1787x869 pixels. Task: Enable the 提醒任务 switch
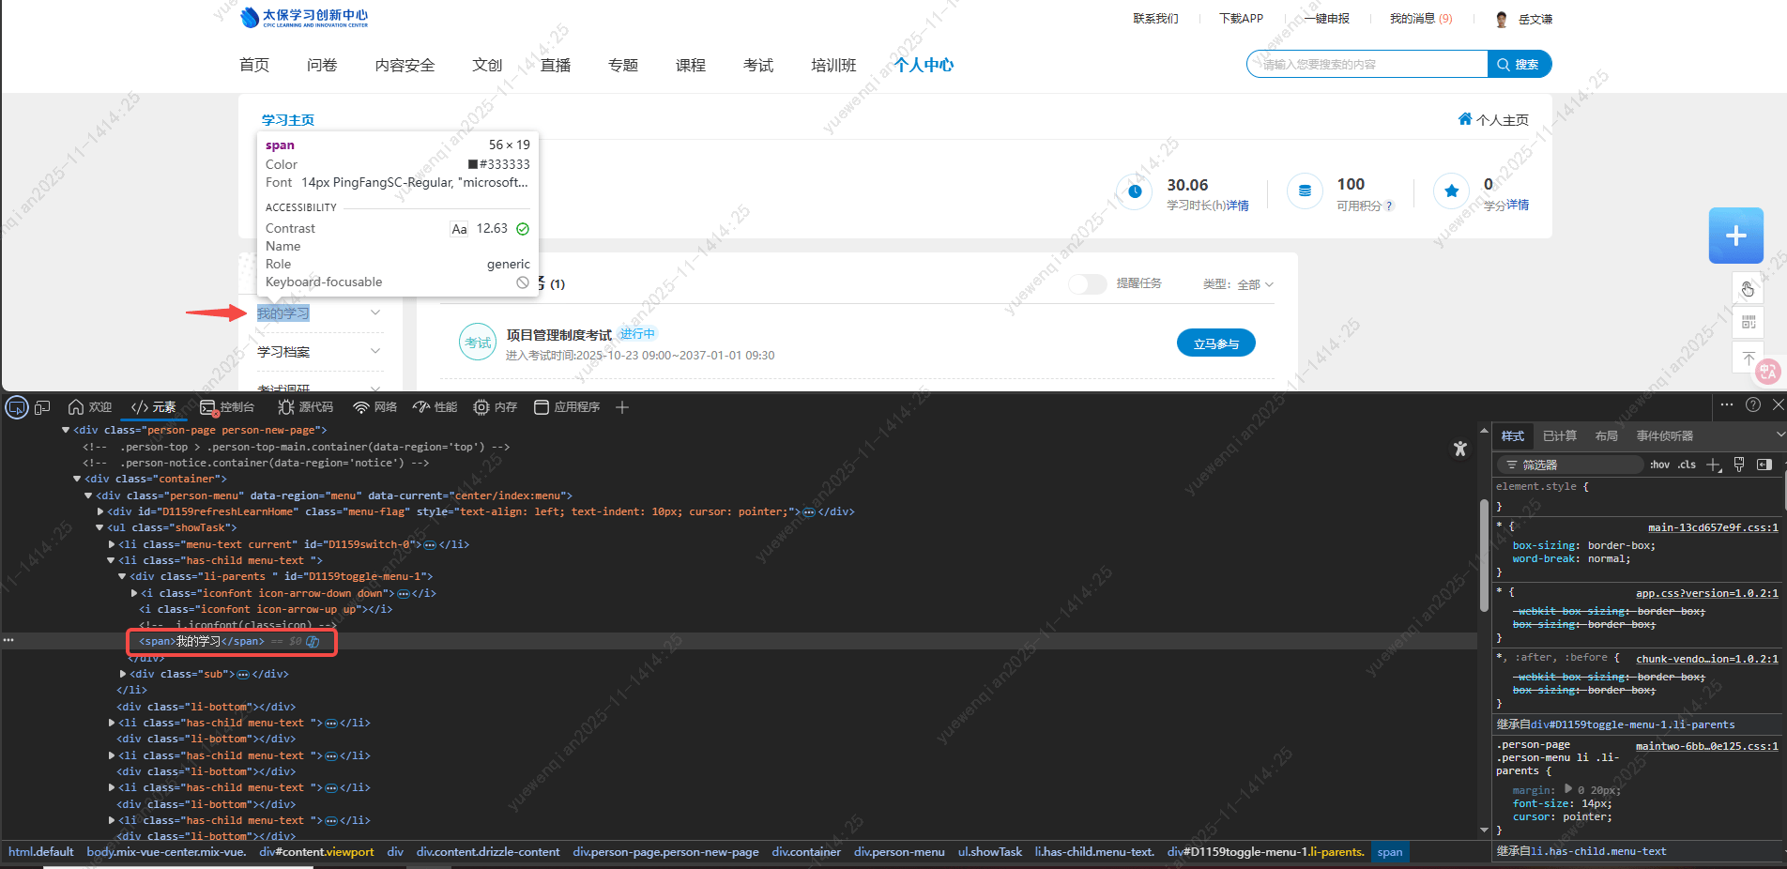click(x=1088, y=283)
